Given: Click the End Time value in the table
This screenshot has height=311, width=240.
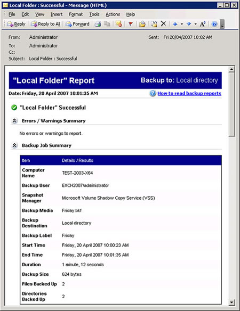Looking at the screenshot, I should (x=95, y=255).
